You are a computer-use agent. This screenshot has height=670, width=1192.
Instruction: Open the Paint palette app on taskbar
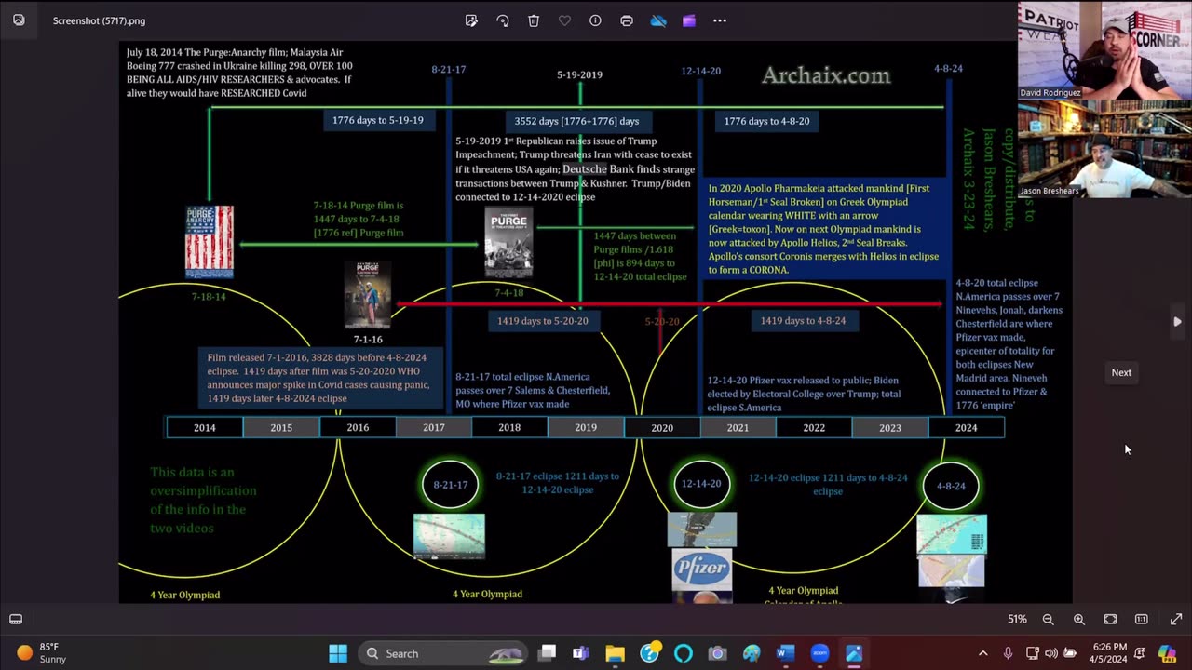[x=752, y=653]
